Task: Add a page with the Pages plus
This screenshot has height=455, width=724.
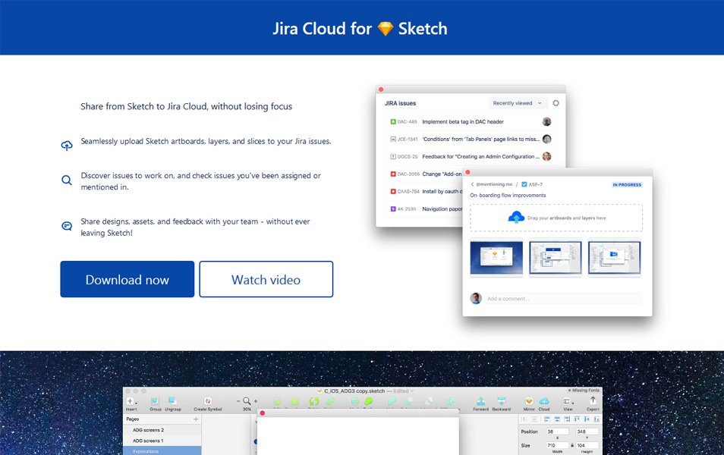Action: tap(196, 419)
